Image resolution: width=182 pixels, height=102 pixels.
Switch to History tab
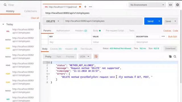point(10,11)
